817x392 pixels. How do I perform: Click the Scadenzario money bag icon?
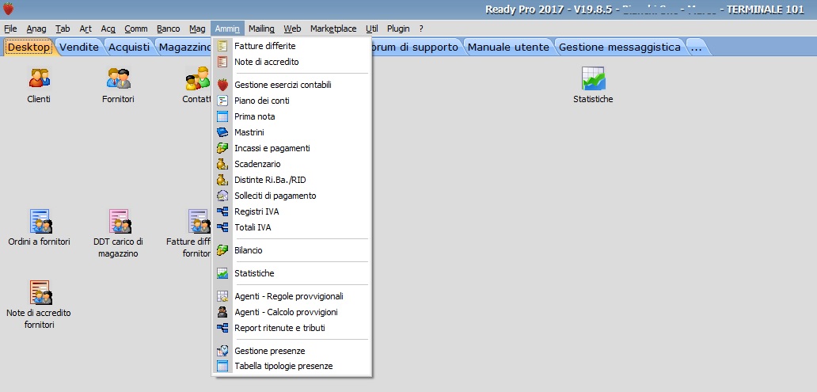coord(222,164)
